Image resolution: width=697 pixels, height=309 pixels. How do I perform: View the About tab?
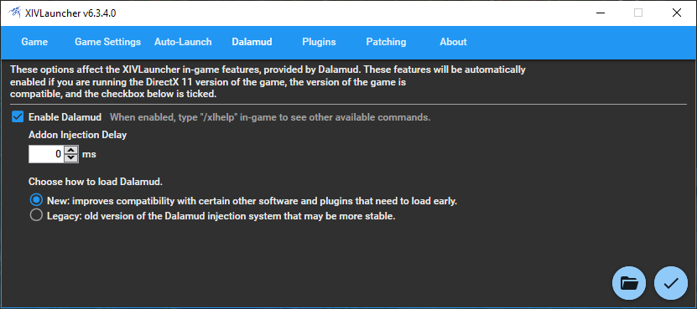pyautogui.click(x=454, y=42)
